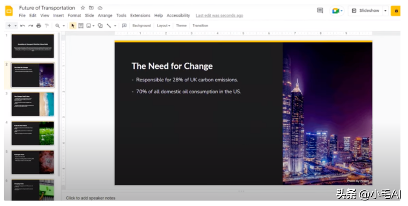Select the line tool
Image resolution: width=408 pixels, height=206 pixels.
pos(109,25)
